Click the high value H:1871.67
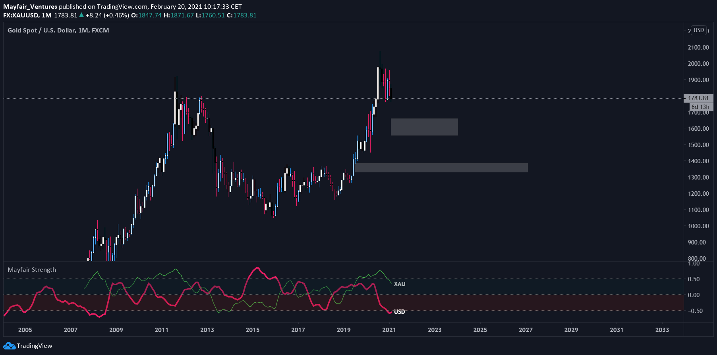This screenshot has height=355, width=717. pyautogui.click(x=179, y=15)
